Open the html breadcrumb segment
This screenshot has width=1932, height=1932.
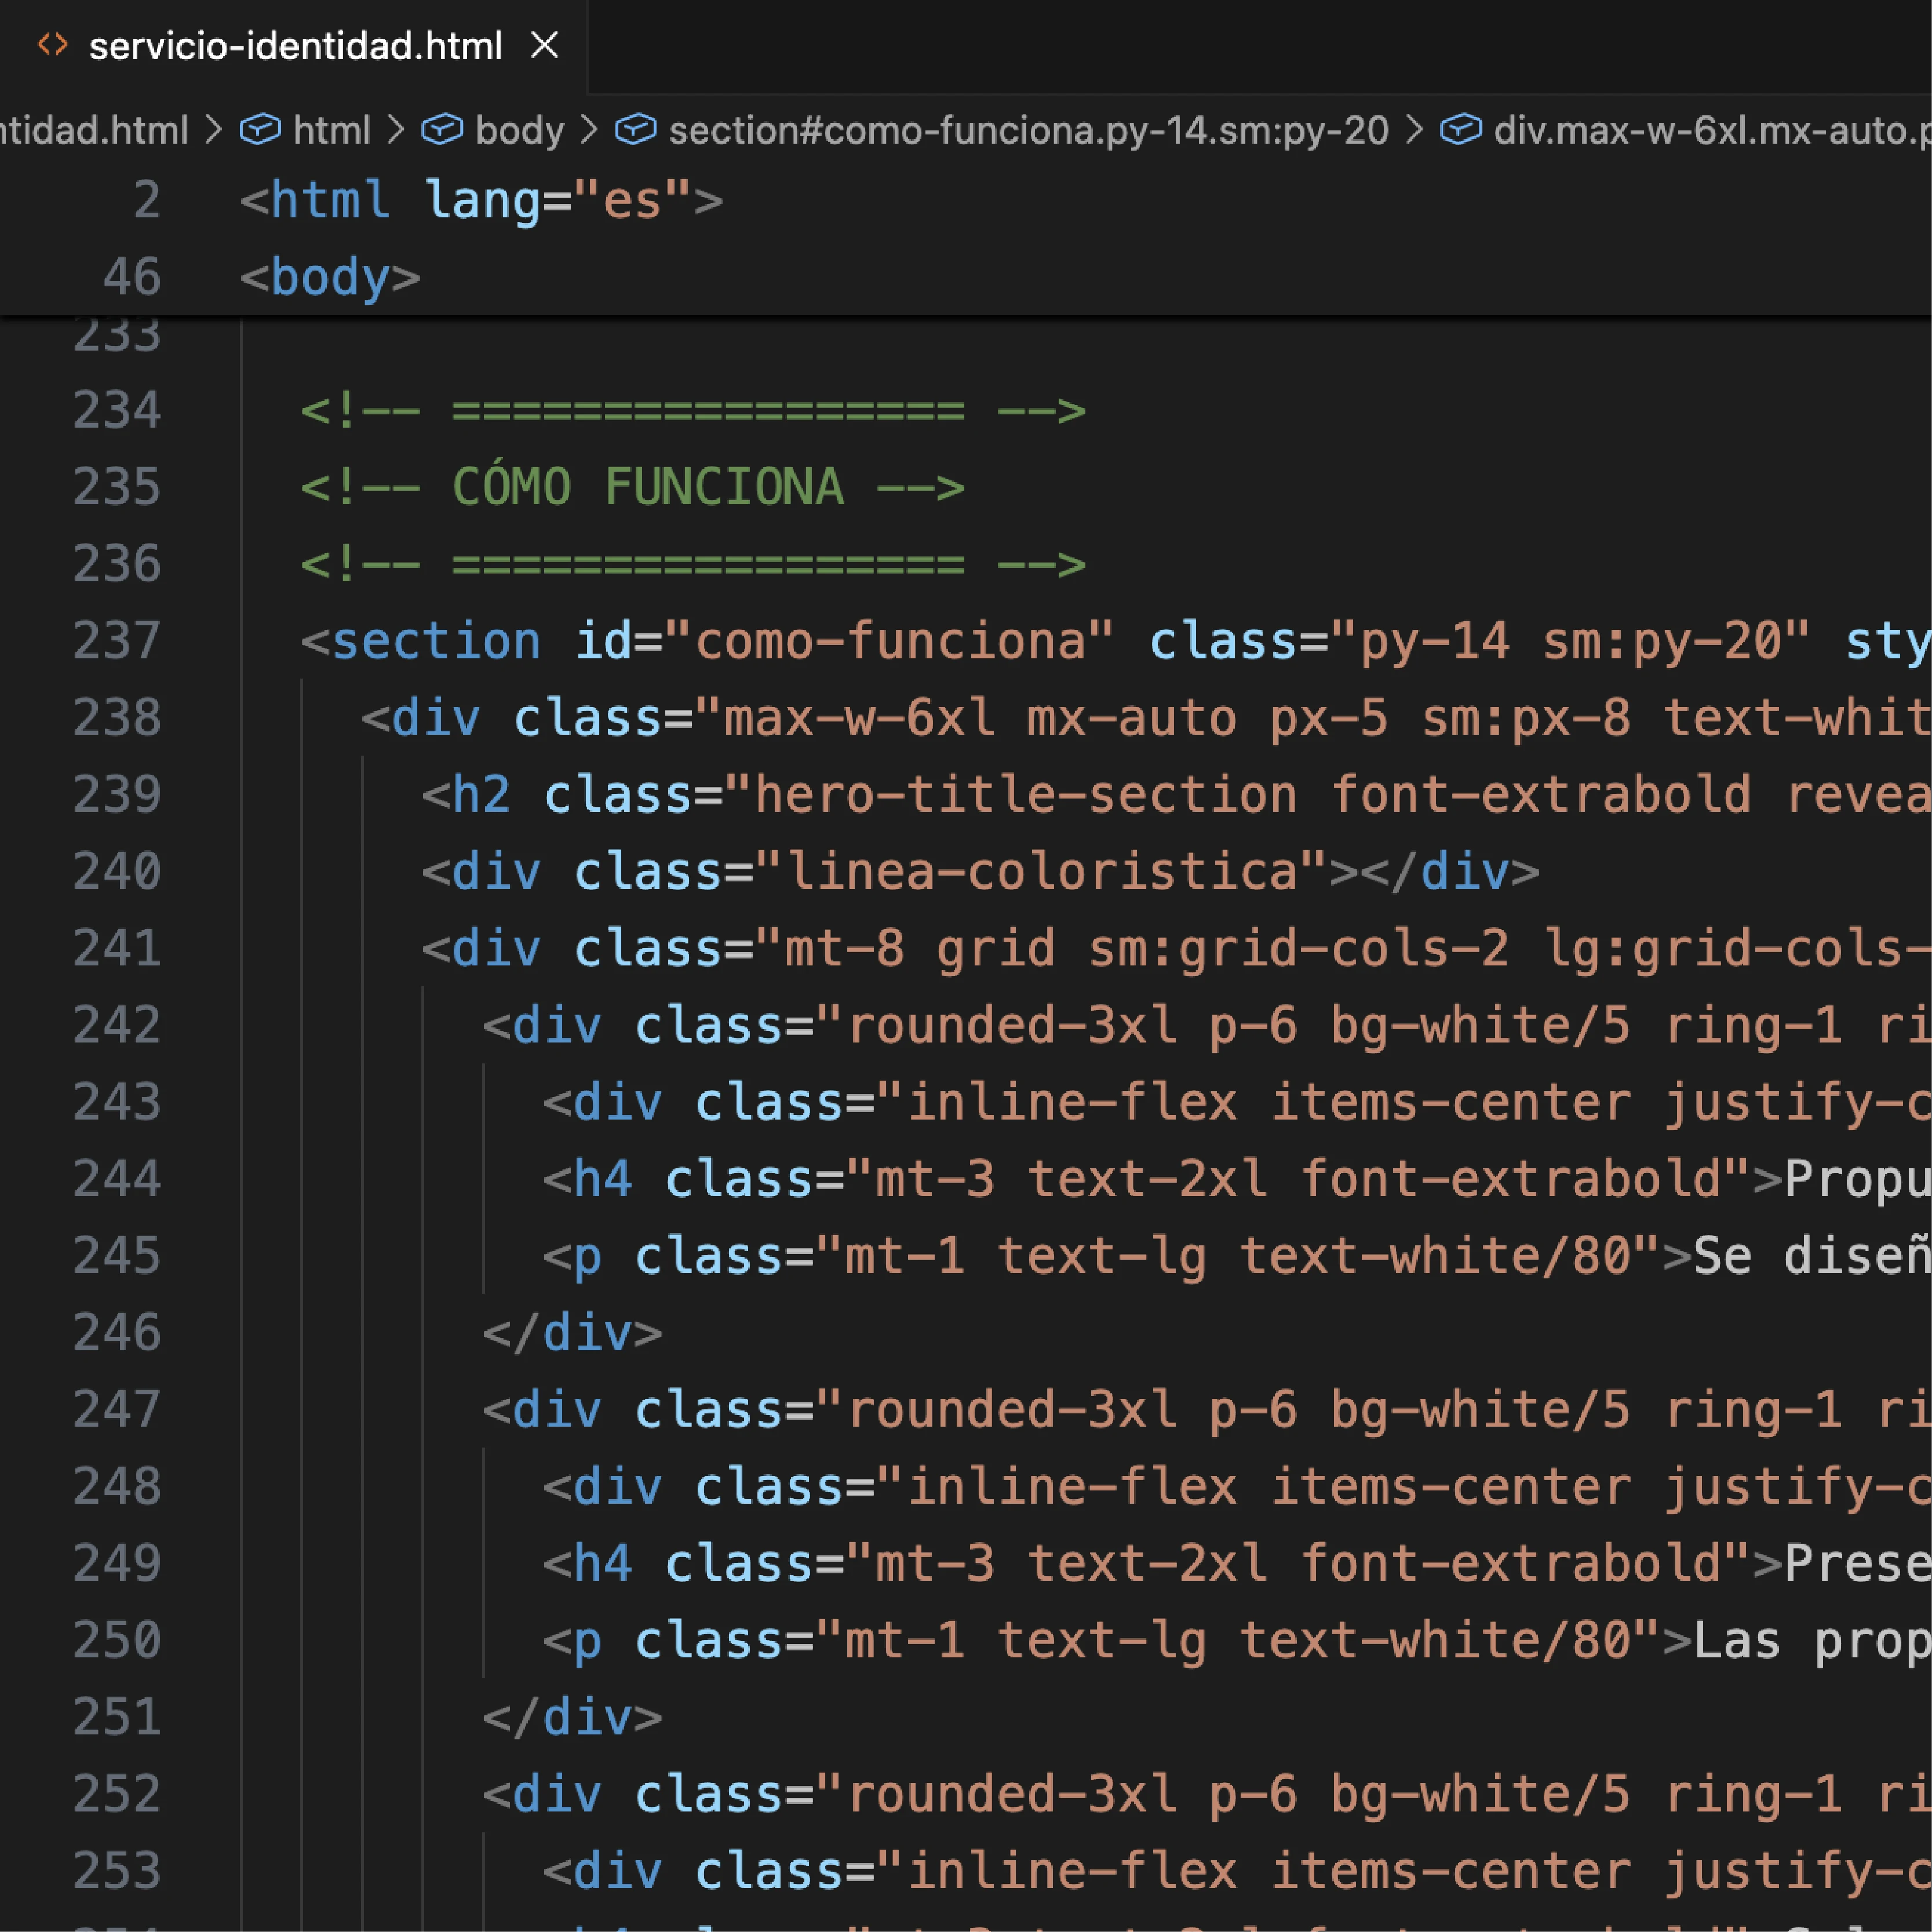coord(331,130)
